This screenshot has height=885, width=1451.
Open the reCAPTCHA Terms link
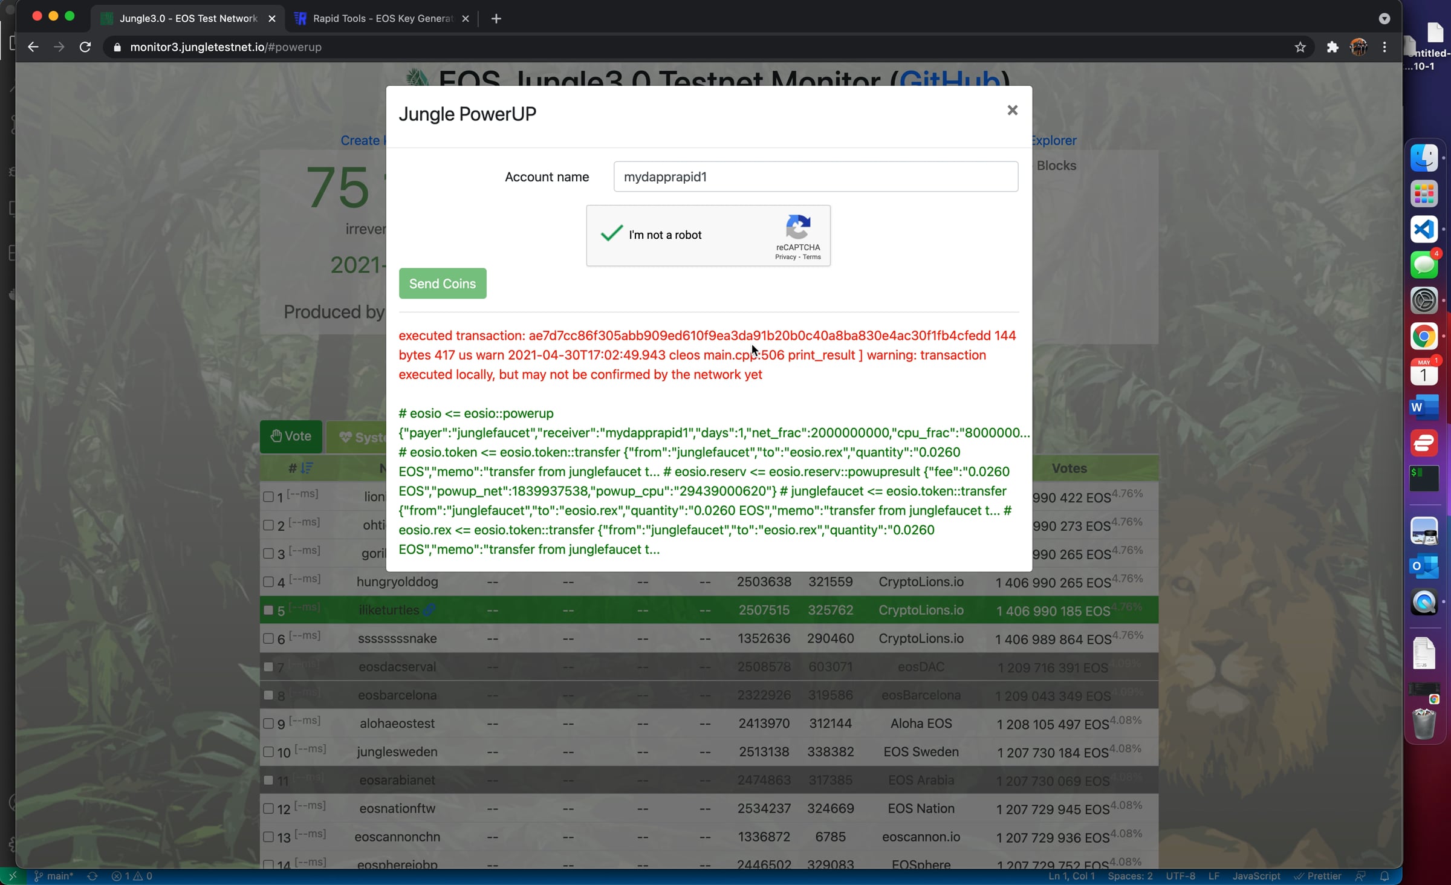coord(812,257)
